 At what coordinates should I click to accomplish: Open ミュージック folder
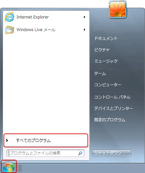[106, 61]
